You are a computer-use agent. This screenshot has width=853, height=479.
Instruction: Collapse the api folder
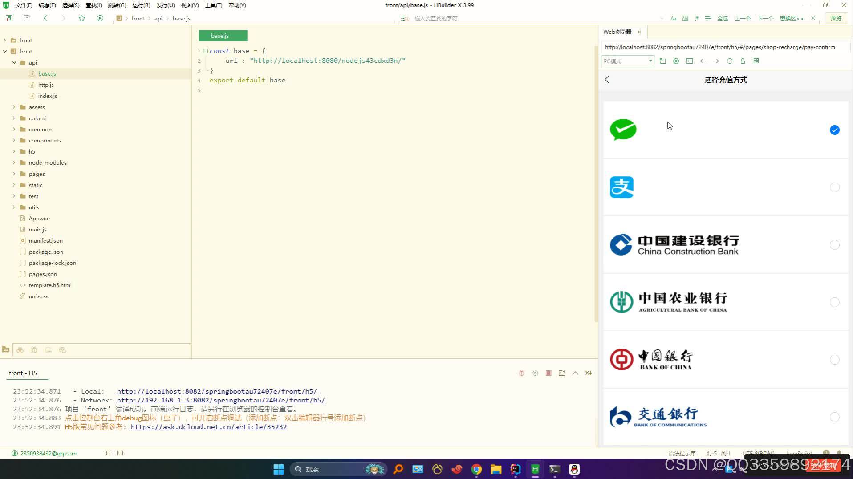point(14,62)
